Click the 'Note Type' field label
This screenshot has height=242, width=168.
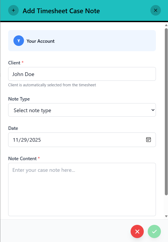click(x=19, y=99)
